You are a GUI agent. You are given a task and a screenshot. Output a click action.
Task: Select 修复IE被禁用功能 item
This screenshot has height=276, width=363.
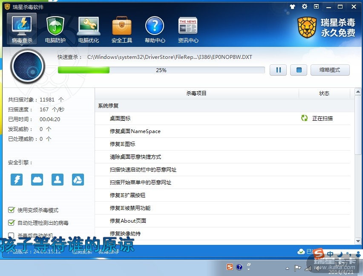223,208
